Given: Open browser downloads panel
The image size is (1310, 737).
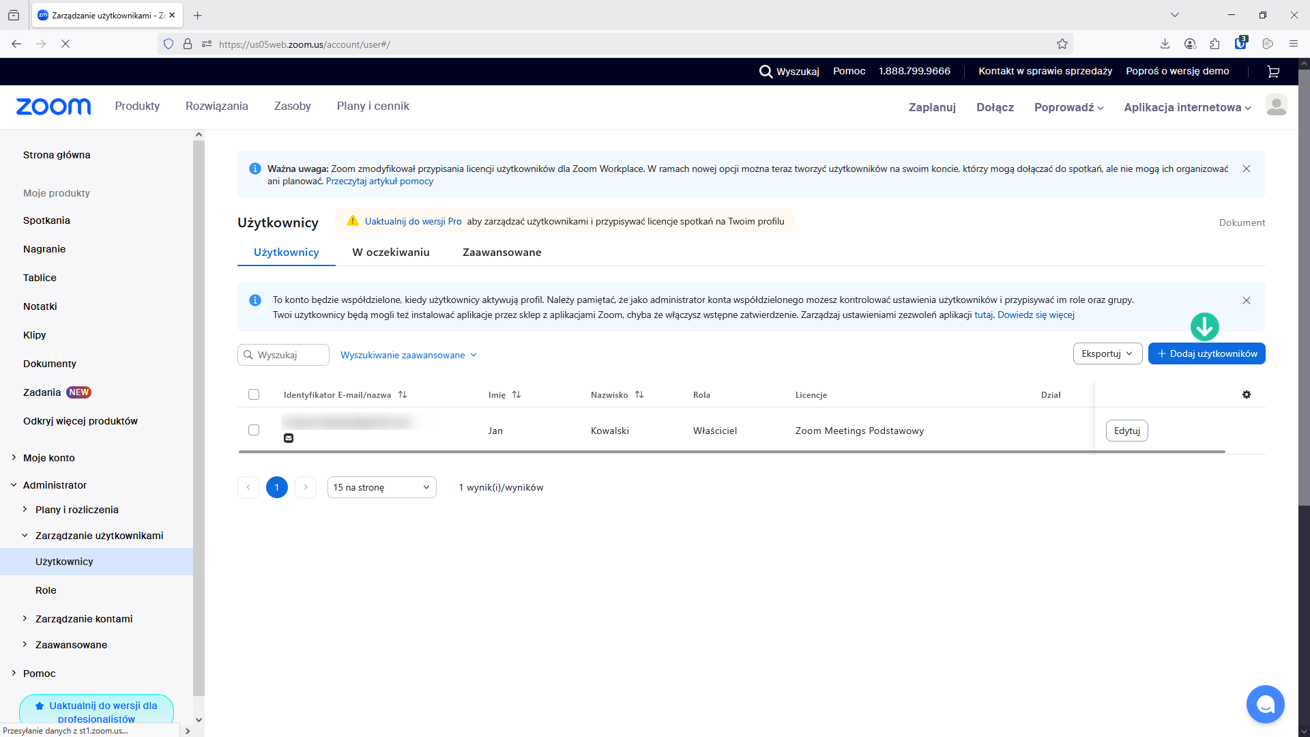Looking at the screenshot, I should (1165, 44).
